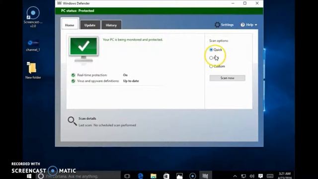Image resolution: width=318 pixels, height=179 pixels.
Task: Launch Microsoft Edge from the taskbar
Action: tap(140, 176)
